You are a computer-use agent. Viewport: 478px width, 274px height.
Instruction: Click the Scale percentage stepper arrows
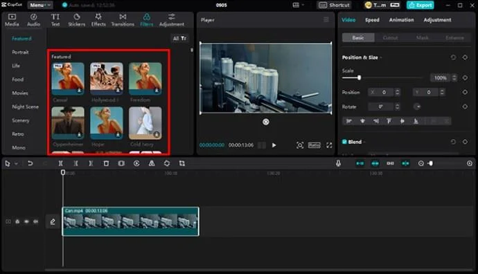(x=454, y=78)
